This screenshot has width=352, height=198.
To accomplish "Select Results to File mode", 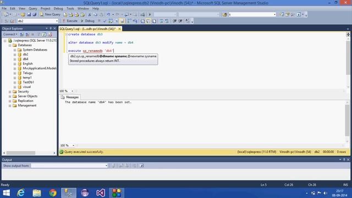I will pos(154,21).
